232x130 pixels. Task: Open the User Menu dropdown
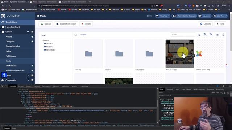(x=220, y=16)
